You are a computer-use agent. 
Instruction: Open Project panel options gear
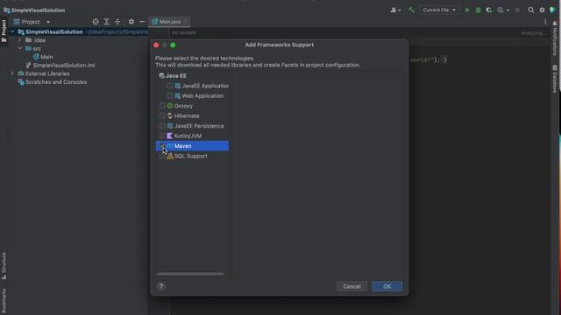pos(131,22)
